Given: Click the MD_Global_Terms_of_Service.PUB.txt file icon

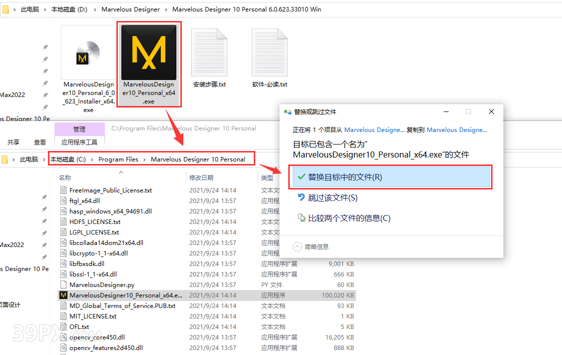Looking at the screenshot, I should pos(63,306).
